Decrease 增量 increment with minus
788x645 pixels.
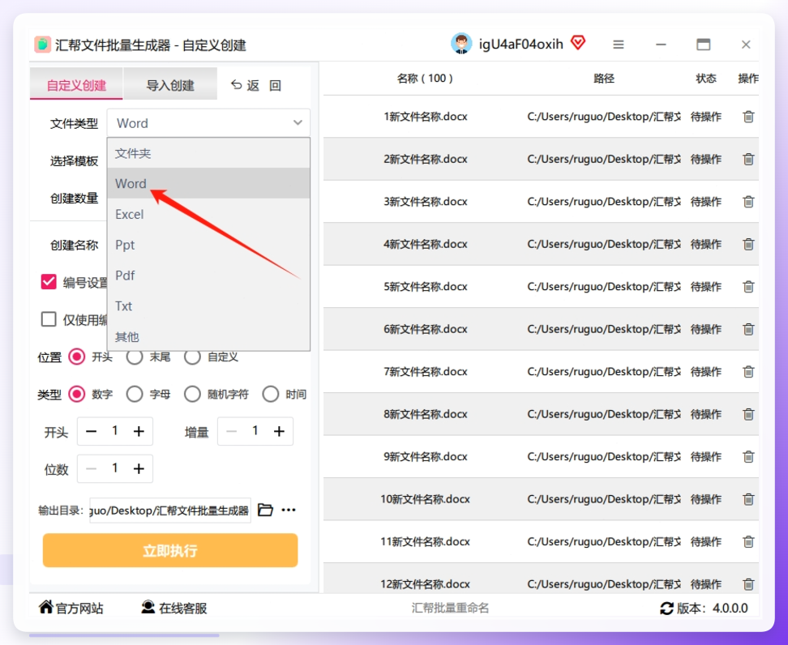coord(231,431)
